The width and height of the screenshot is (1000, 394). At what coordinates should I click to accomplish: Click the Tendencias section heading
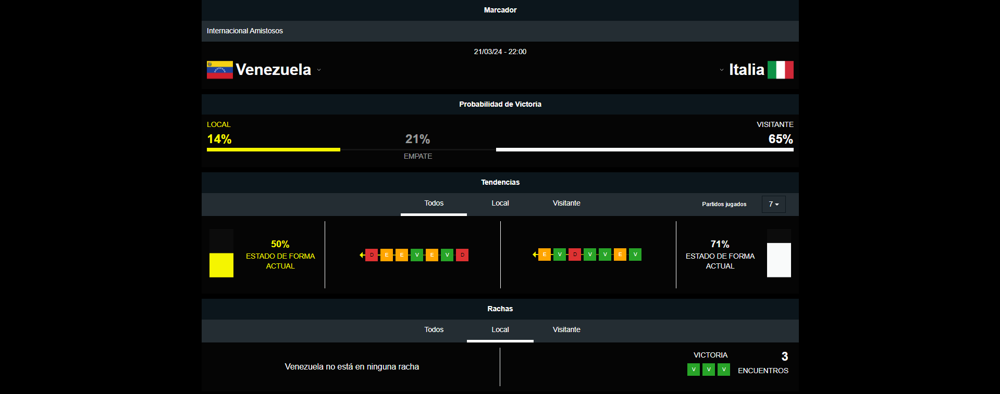tap(500, 183)
